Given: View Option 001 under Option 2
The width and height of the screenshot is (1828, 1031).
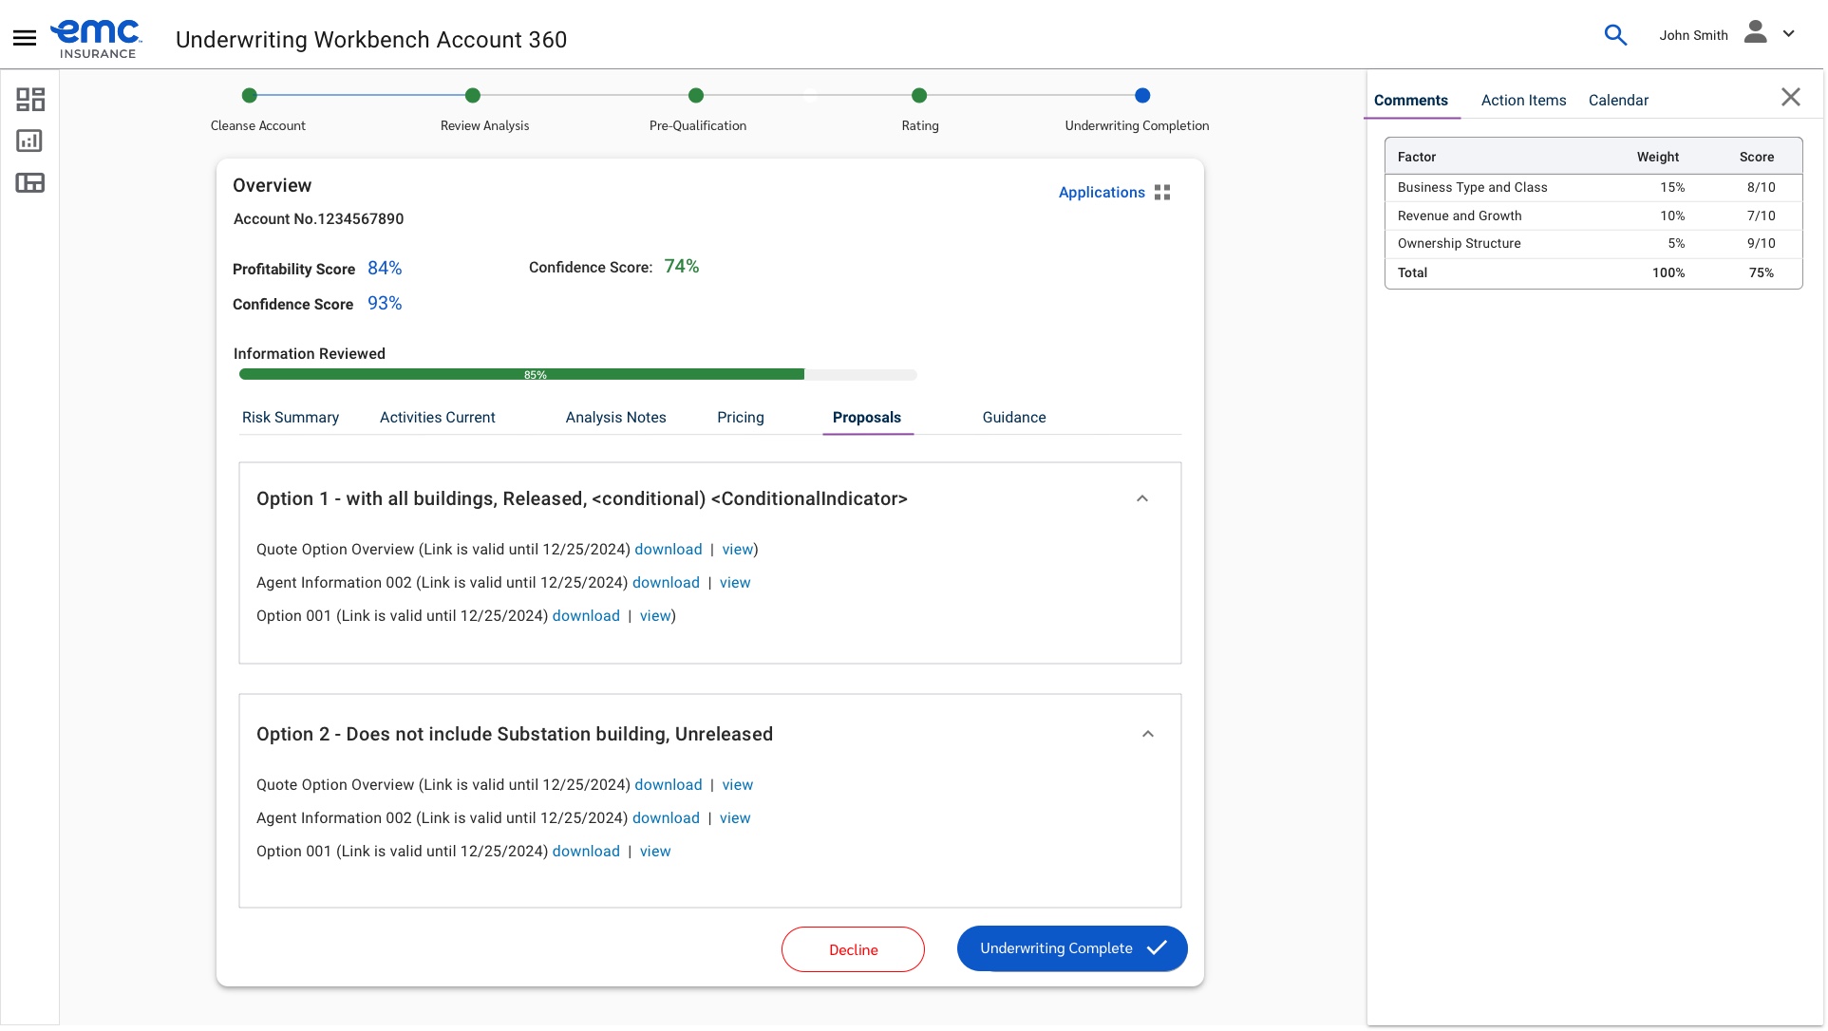Looking at the screenshot, I should tap(655, 852).
